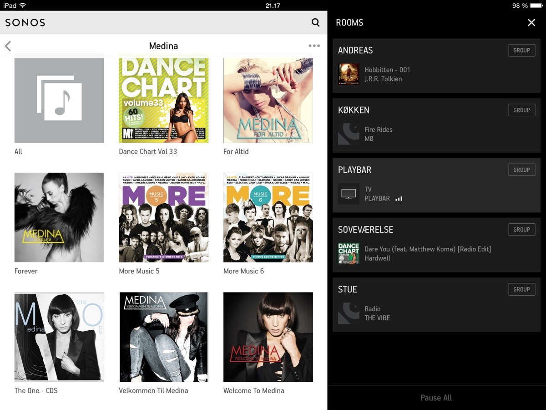Group the PLAYBAR room
This screenshot has width=546, height=410.
tap(521, 169)
